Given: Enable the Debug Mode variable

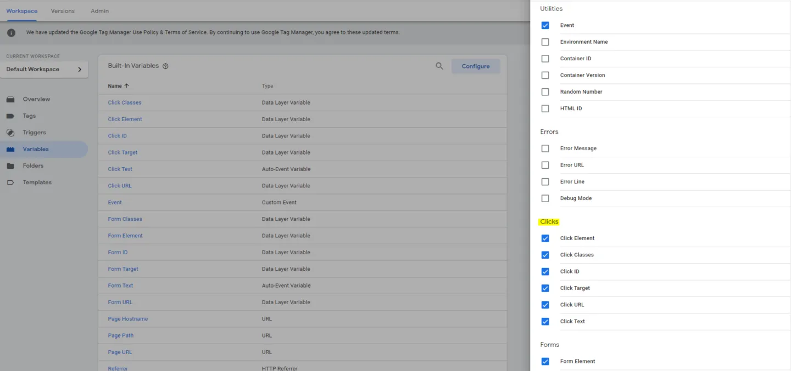Looking at the screenshot, I should coord(545,198).
